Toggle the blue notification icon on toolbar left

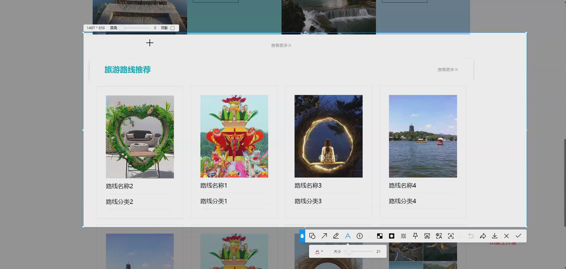tap(302, 236)
